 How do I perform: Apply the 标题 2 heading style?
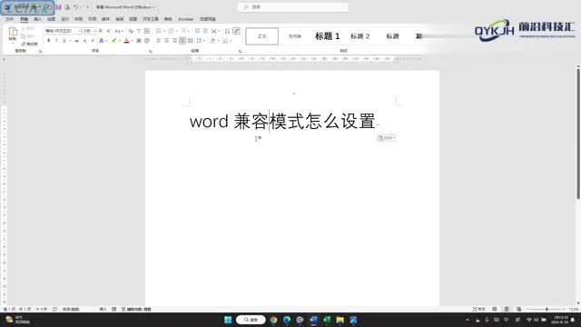point(359,36)
